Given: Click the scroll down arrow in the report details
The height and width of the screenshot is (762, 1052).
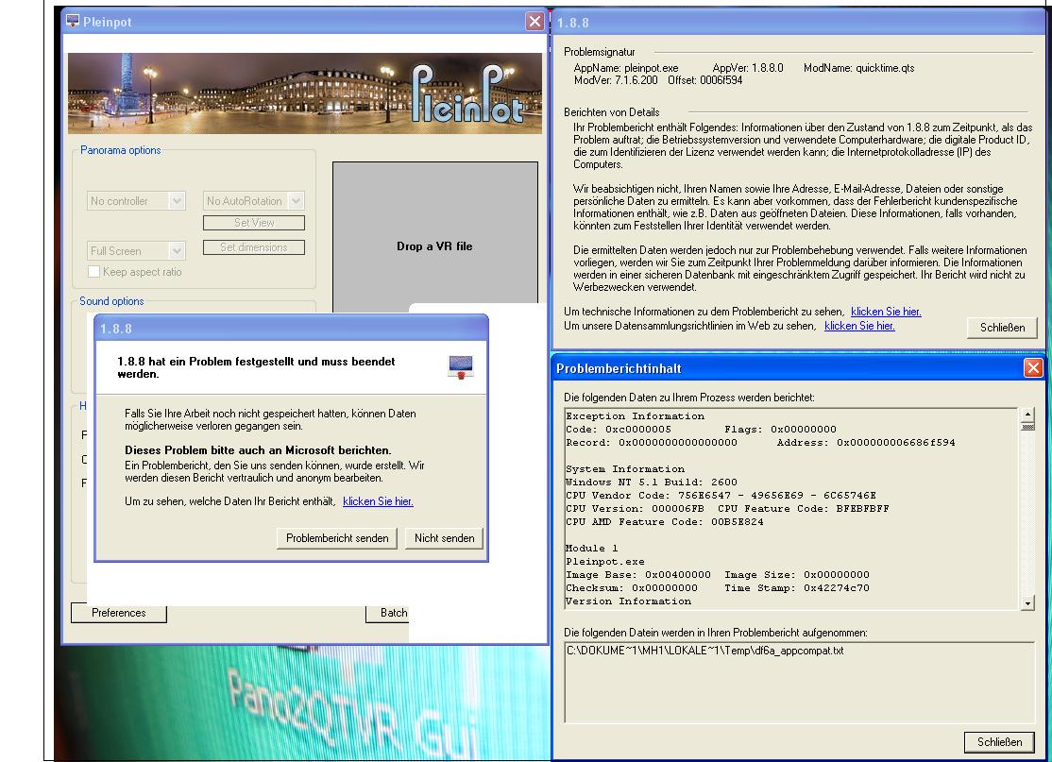Looking at the screenshot, I should [1027, 602].
